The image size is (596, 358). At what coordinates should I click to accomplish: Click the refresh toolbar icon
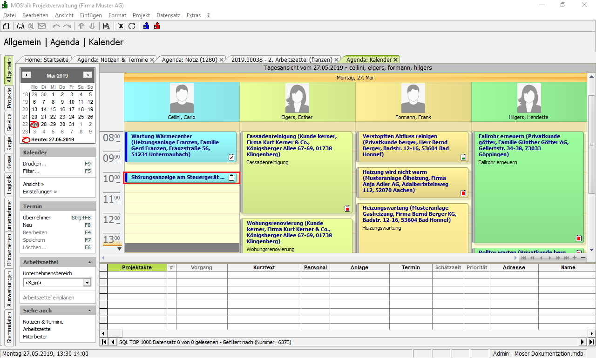pyautogui.click(x=132, y=26)
